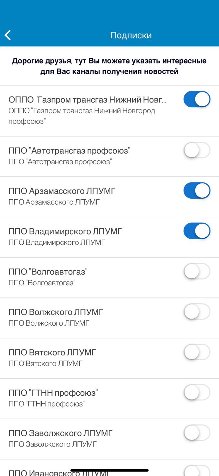Switch on ППО Волжского ЛПУМГ subscription
The image size is (219, 476).
point(197,311)
